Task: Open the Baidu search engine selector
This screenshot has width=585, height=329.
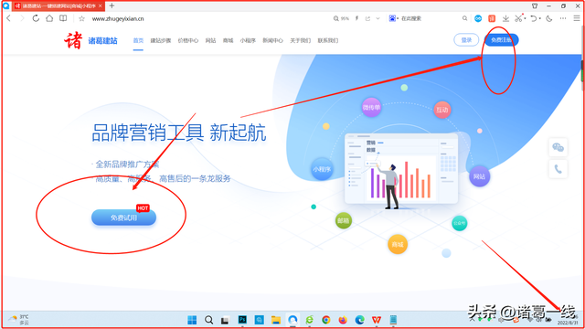Action: click(393, 18)
